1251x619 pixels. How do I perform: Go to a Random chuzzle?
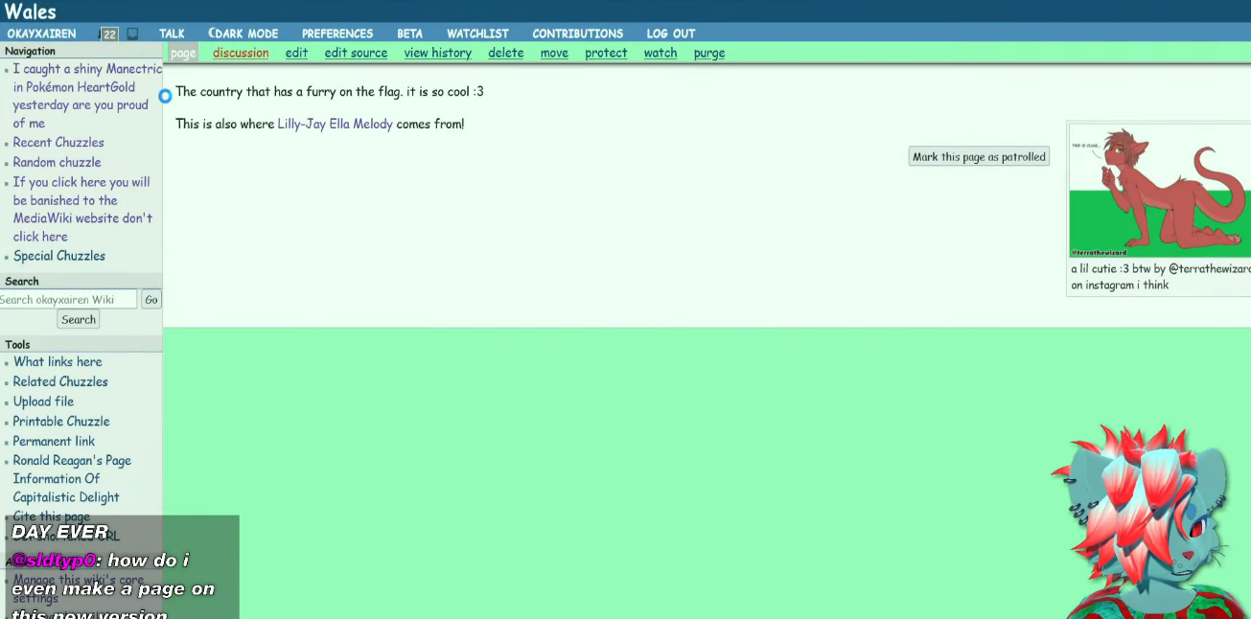tap(57, 163)
